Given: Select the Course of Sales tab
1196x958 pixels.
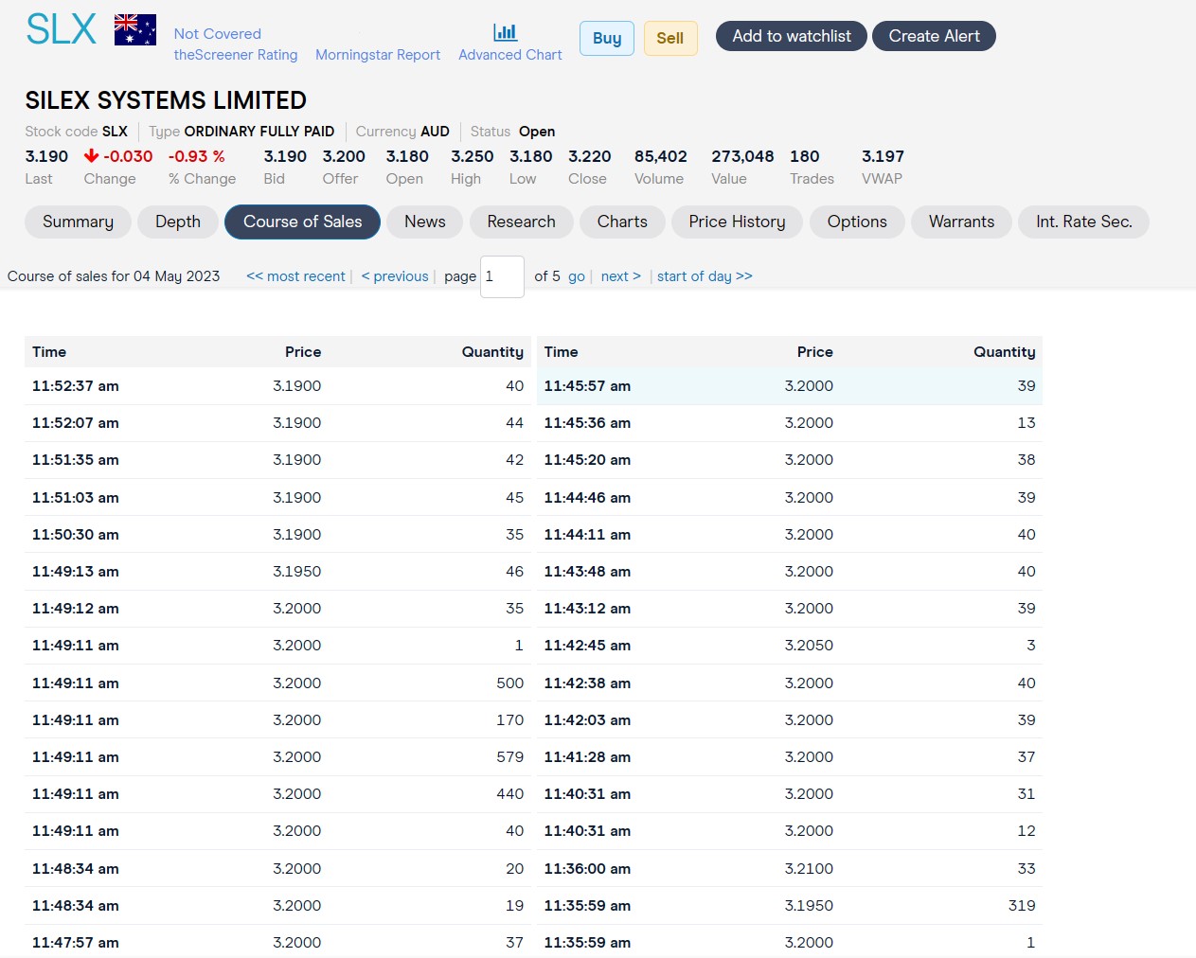Looking at the screenshot, I should [x=303, y=222].
